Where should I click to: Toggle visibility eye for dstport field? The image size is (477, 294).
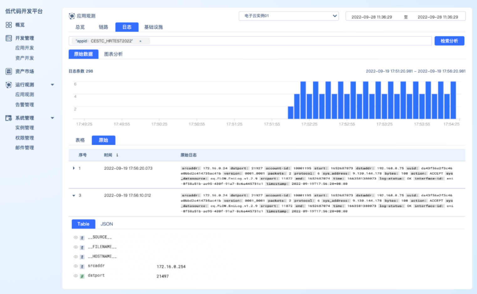click(x=76, y=276)
